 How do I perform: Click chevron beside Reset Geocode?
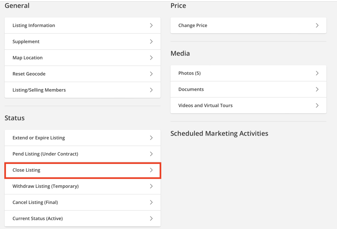[151, 74]
